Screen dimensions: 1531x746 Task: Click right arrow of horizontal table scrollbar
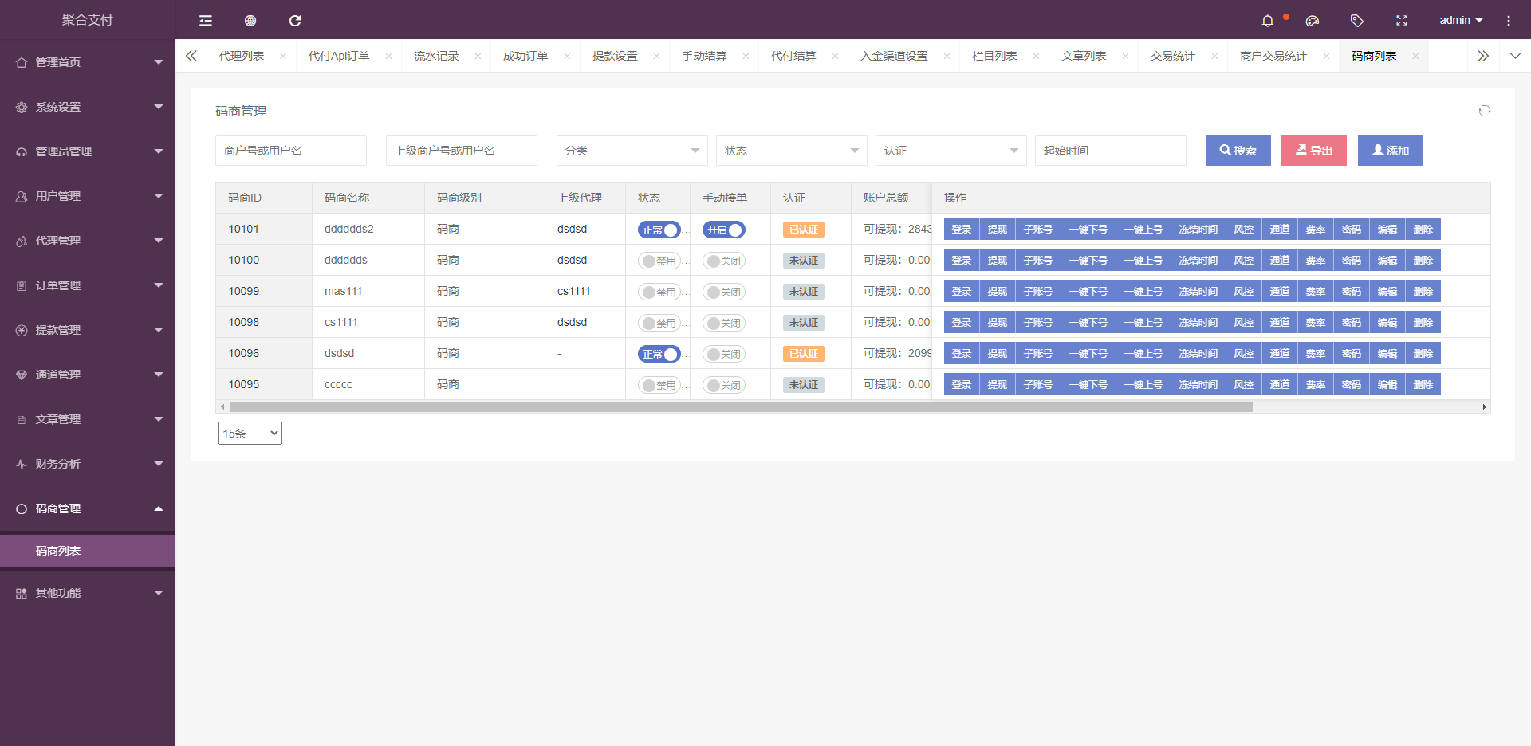pos(1484,407)
